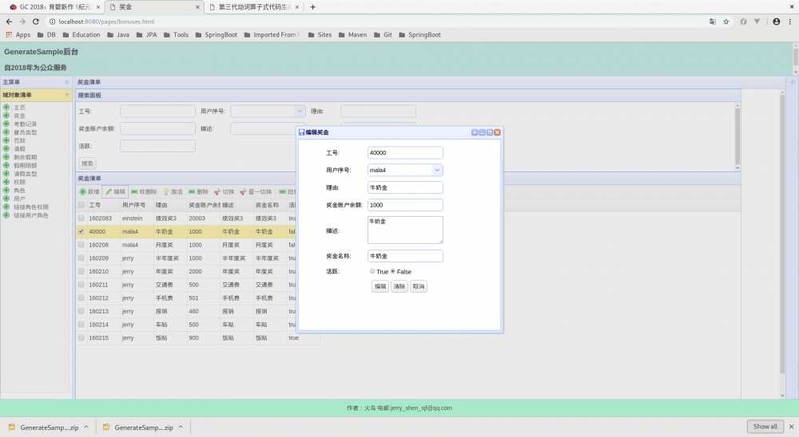Image resolution: width=799 pixels, height=437 pixels.
Task: Untick the checkbox for row 40000
Action: click(81, 231)
